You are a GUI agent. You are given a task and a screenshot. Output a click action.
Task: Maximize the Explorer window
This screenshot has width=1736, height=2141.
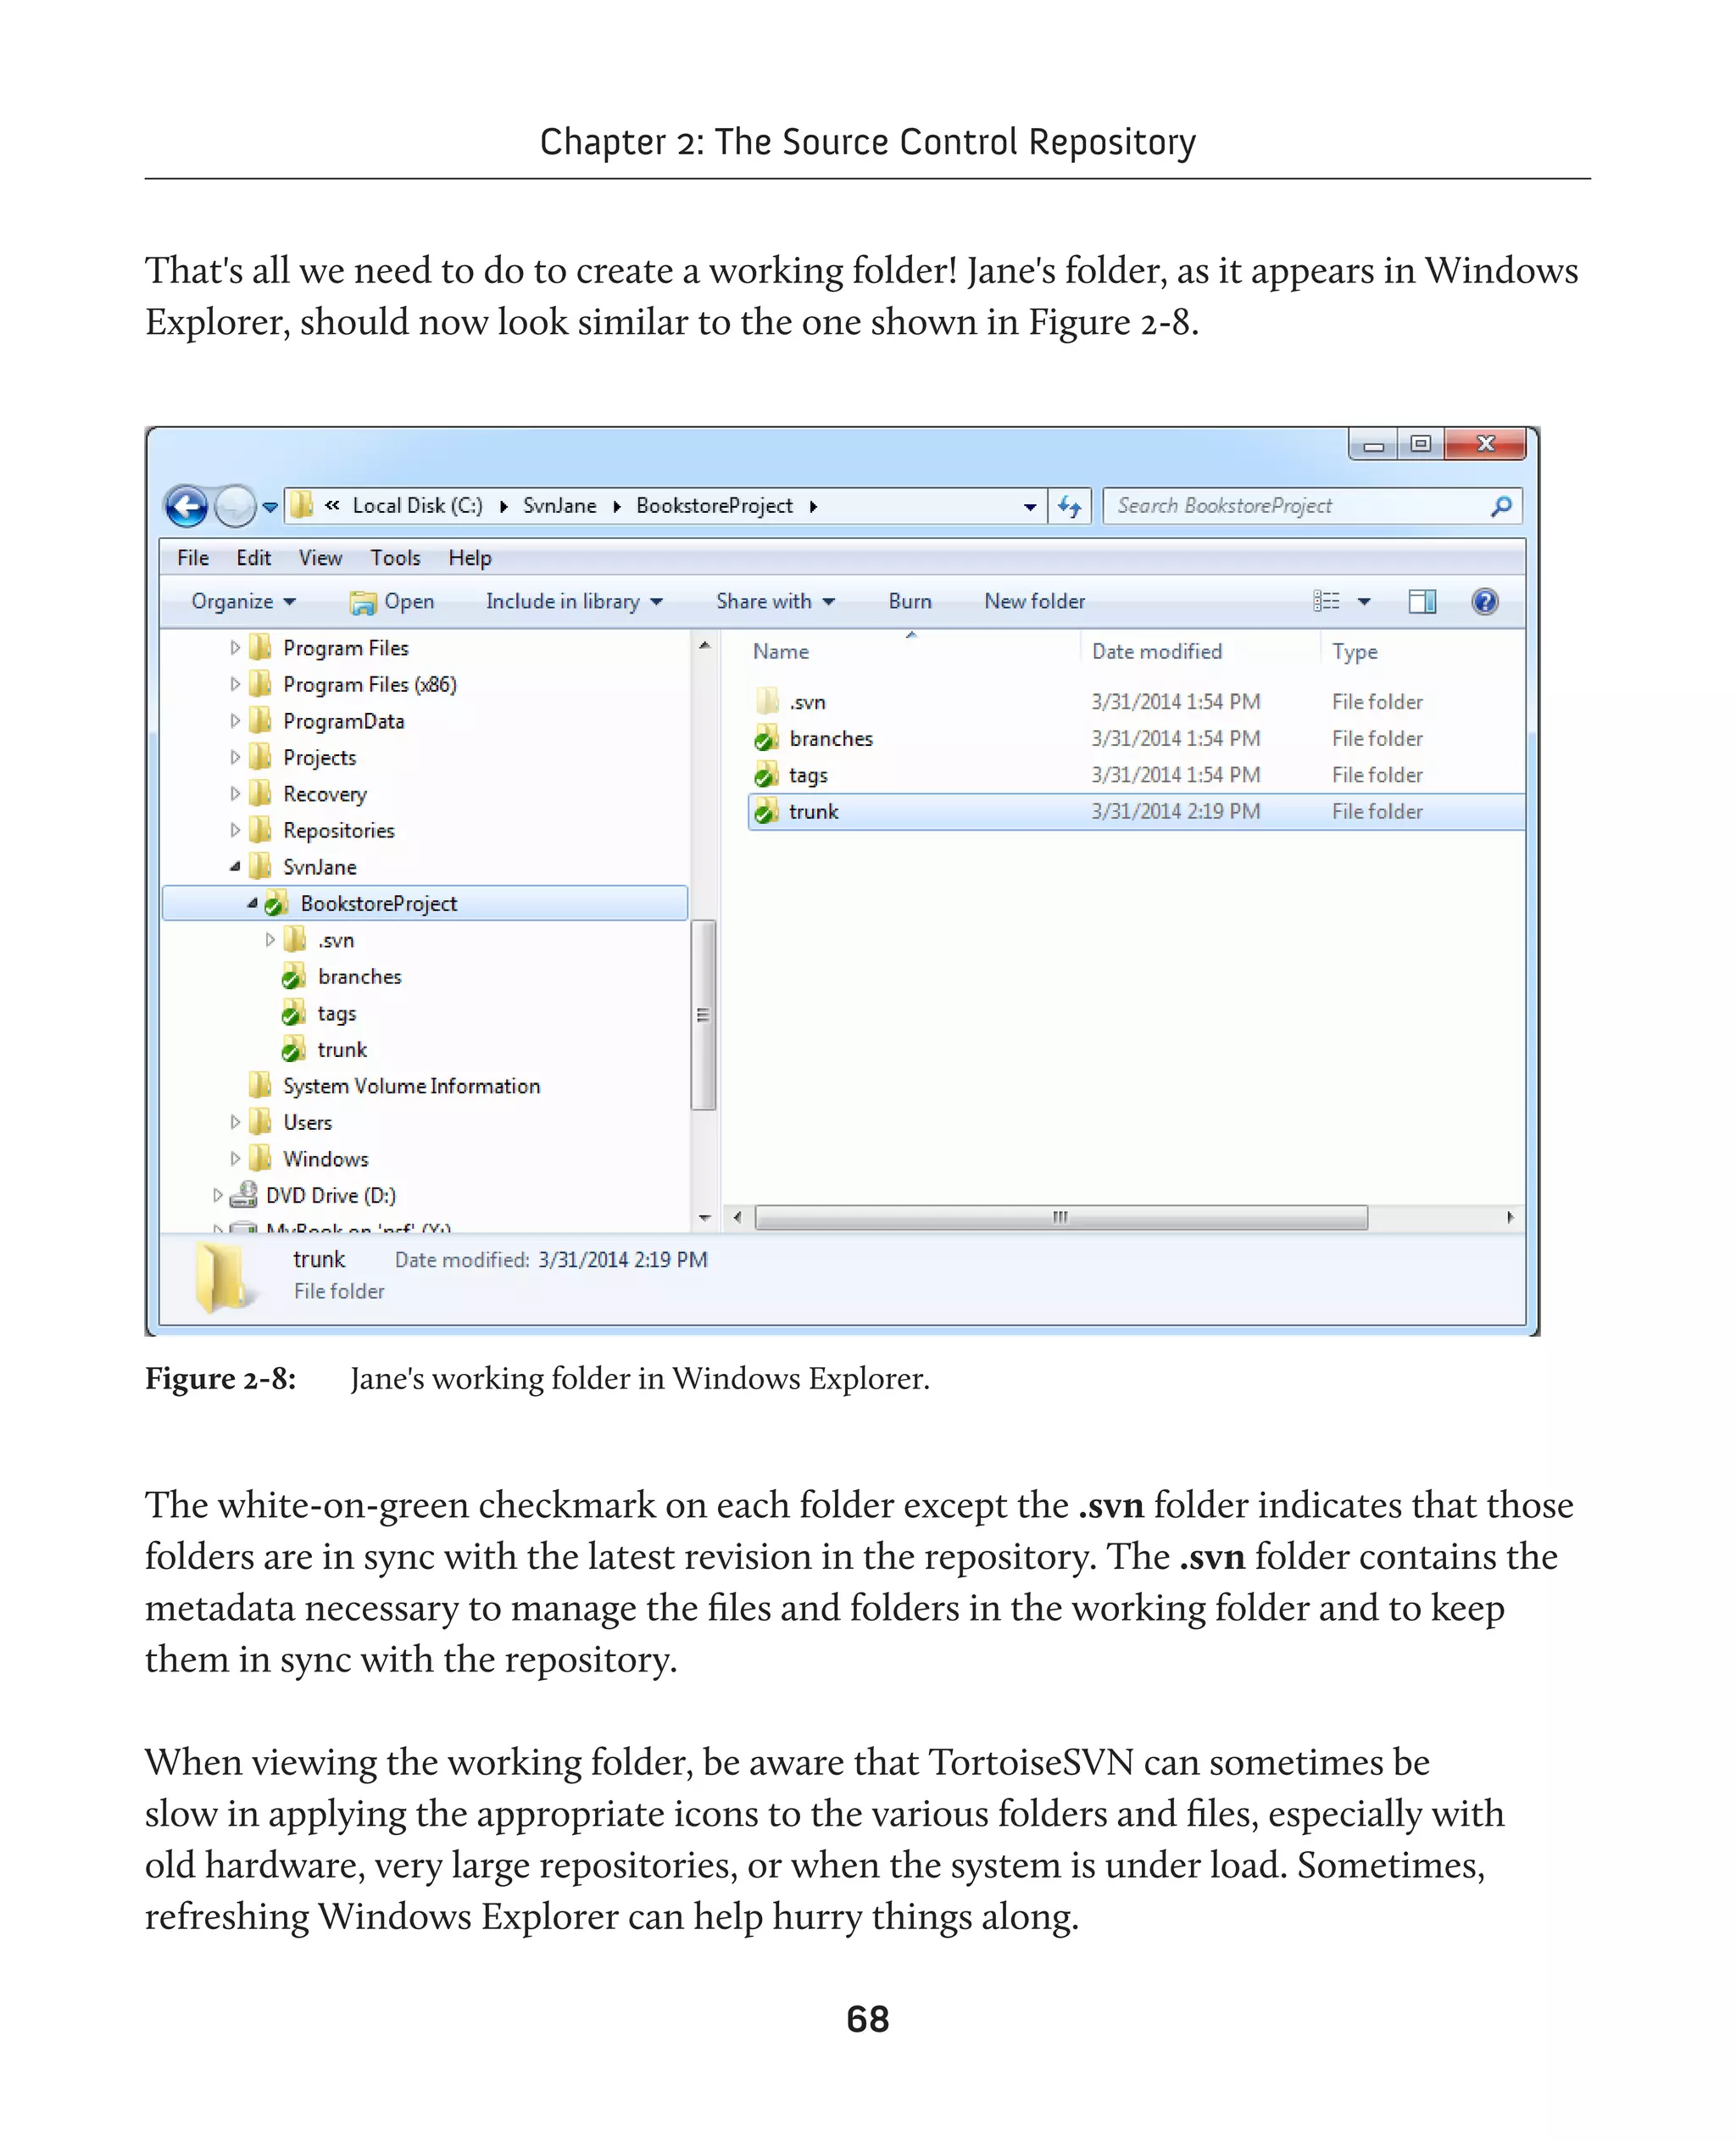[x=1420, y=444]
